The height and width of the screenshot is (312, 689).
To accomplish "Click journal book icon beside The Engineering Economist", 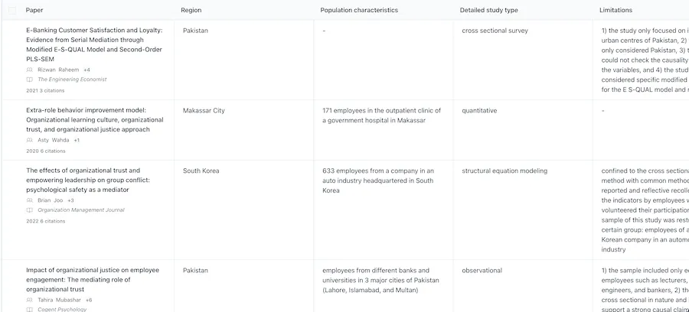I will [x=29, y=80].
